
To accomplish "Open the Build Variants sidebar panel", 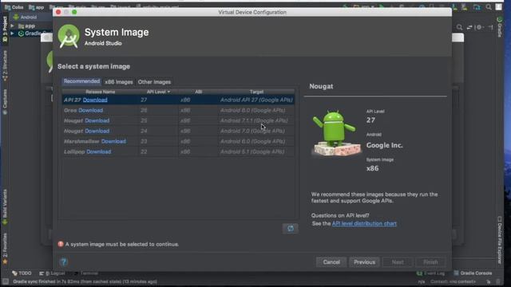I will click(5, 207).
